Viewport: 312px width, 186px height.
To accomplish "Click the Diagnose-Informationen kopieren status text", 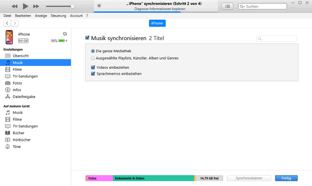I will click(160, 9).
